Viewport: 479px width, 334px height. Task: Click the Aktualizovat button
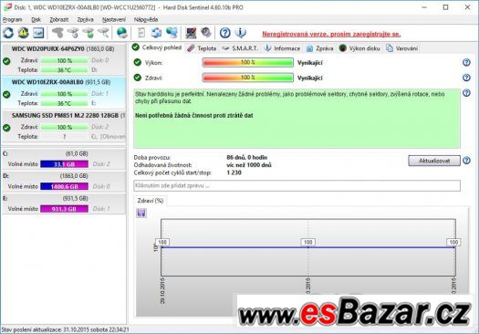click(434, 161)
